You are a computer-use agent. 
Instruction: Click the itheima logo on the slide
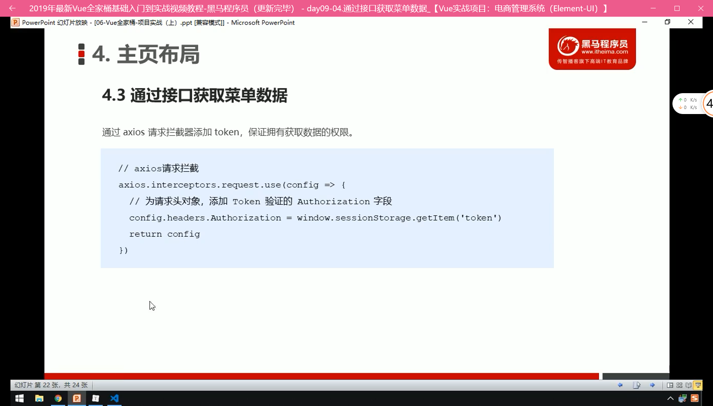pyautogui.click(x=592, y=49)
